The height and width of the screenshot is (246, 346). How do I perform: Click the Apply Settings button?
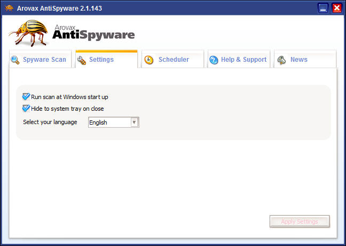[x=300, y=222]
